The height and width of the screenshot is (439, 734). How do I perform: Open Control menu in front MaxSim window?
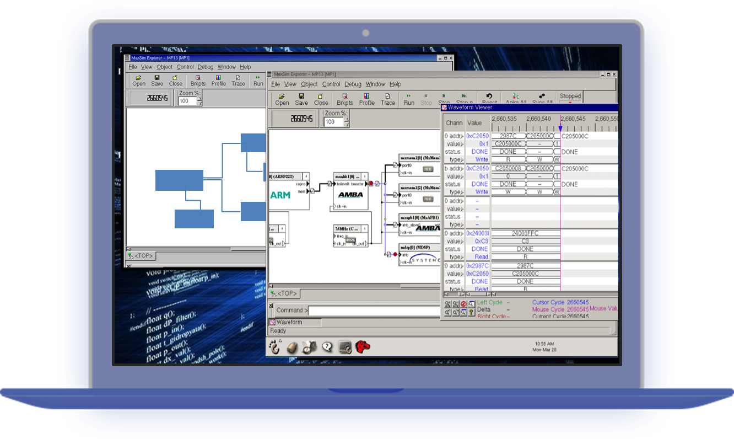[331, 84]
